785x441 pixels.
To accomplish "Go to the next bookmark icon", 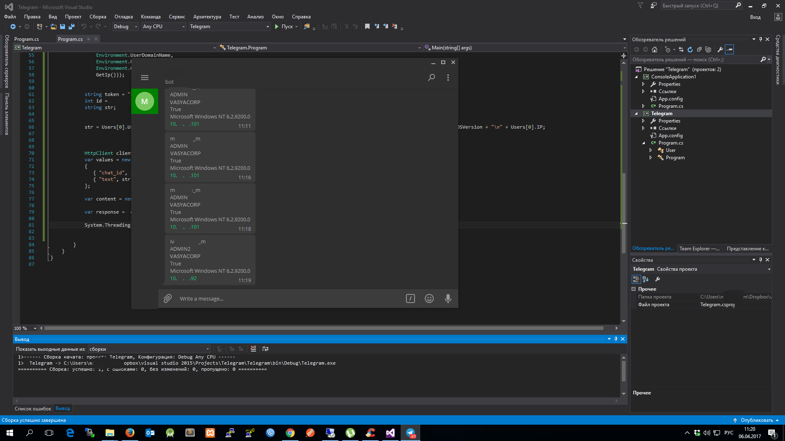I will (386, 27).
